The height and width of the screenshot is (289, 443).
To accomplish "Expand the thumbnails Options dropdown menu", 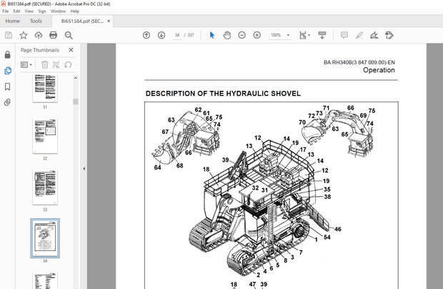I will pyautogui.click(x=26, y=64).
